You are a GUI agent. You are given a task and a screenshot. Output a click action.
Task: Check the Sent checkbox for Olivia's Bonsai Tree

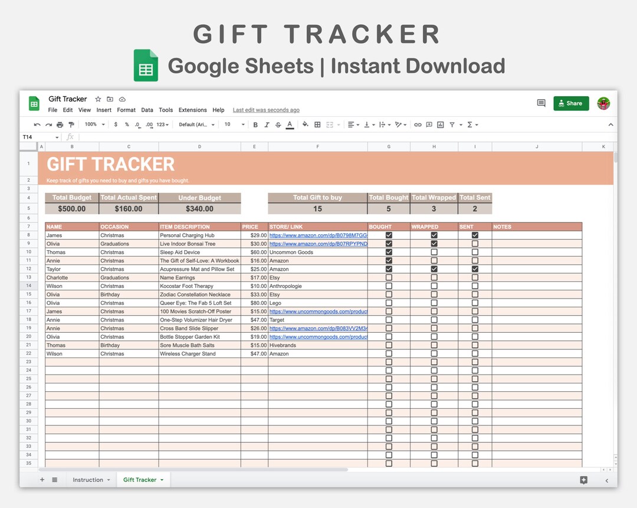click(475, 243)
